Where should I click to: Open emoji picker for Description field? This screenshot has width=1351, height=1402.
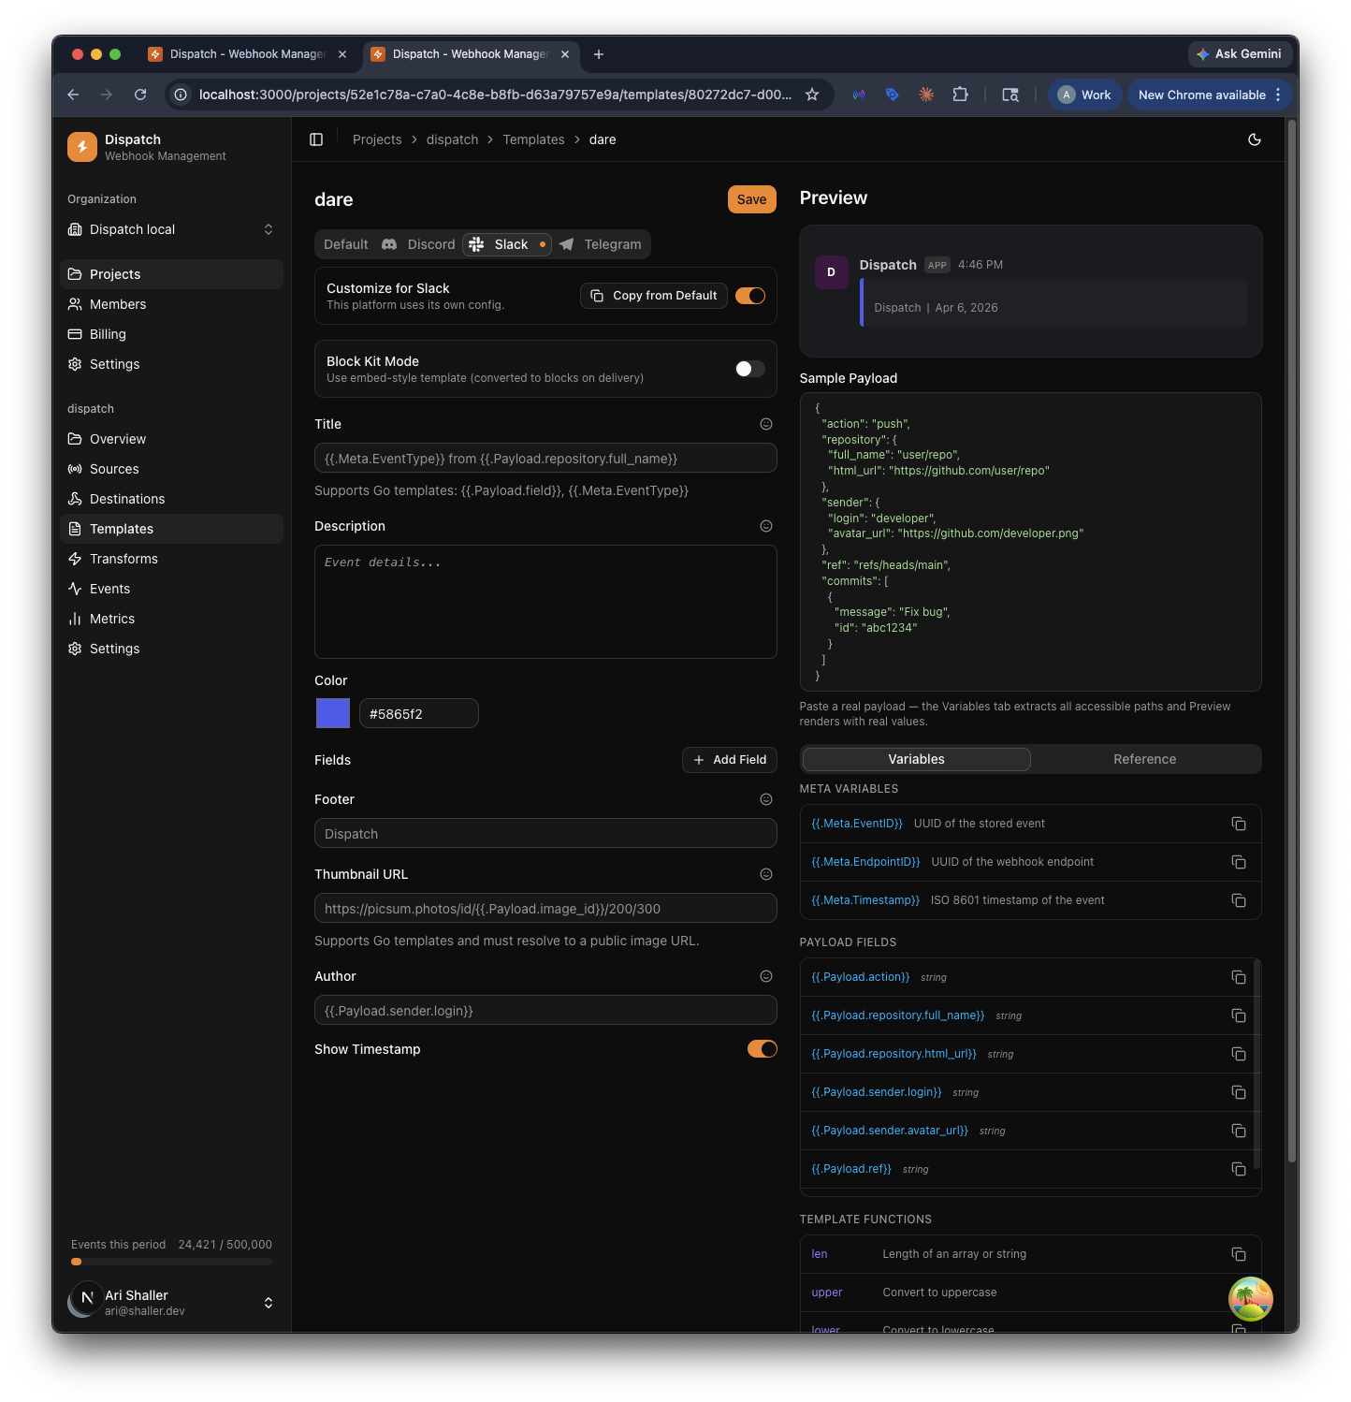(x=766, y=526)
